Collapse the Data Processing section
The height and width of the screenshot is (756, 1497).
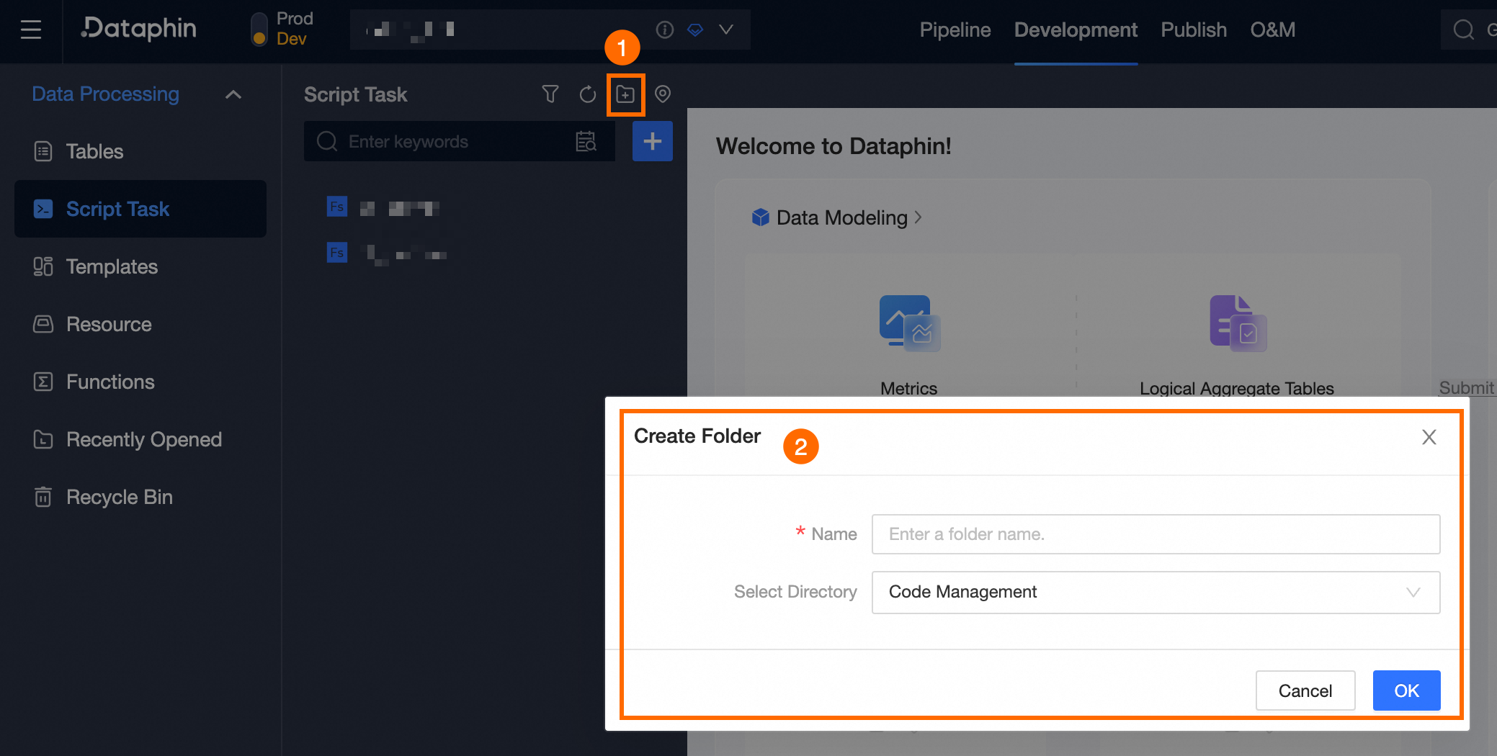(233, 94)
